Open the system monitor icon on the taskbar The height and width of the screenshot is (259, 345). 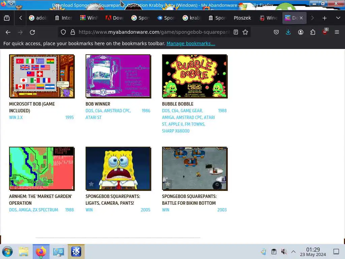[59, 252]
